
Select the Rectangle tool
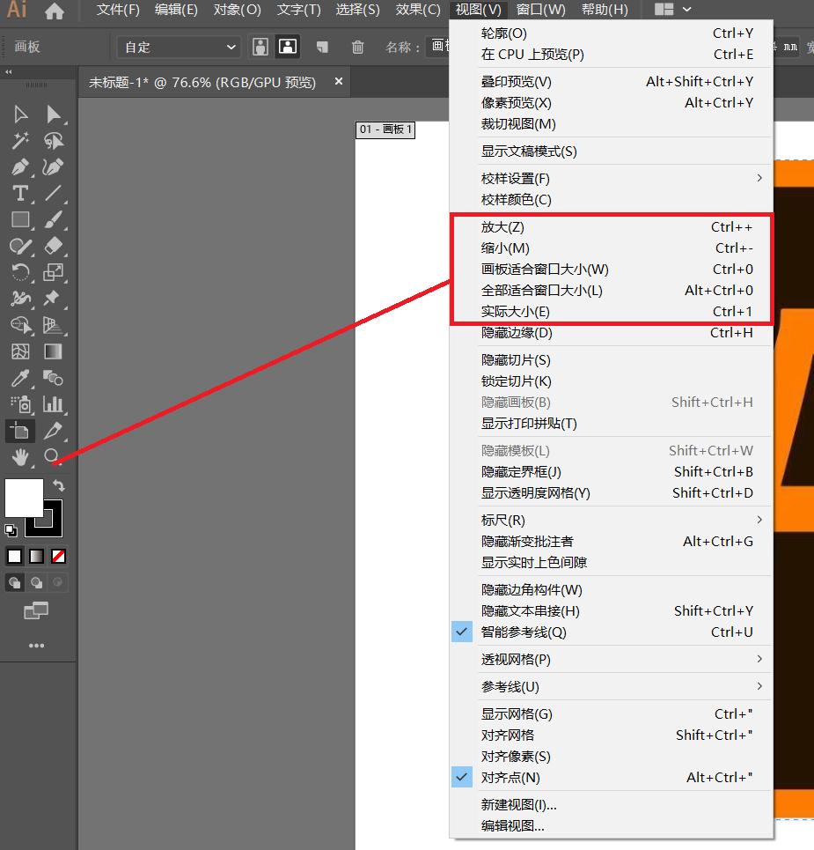pyautogui.click(x=20, y=219)
